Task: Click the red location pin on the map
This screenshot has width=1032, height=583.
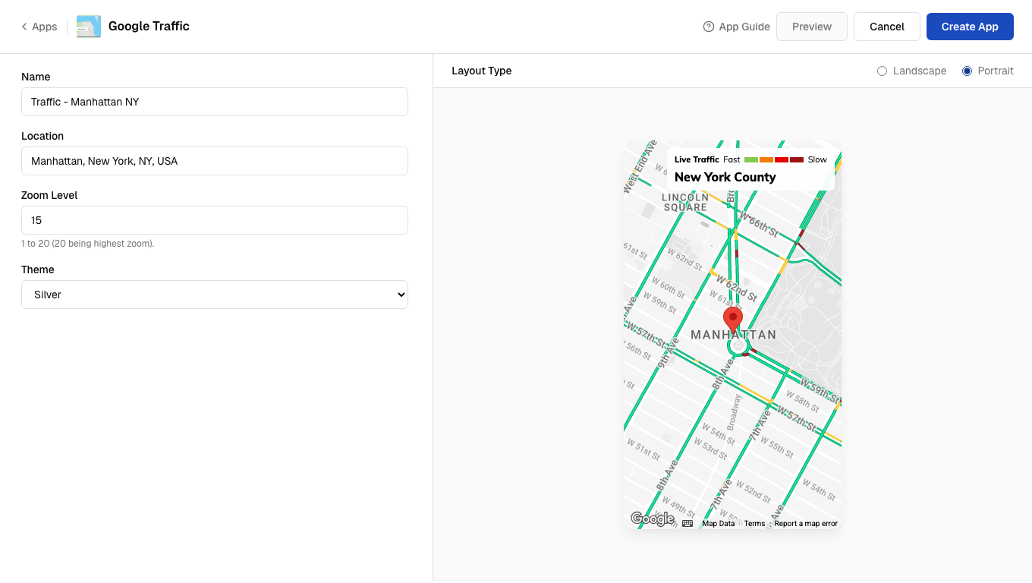Action: coord(733,320)
